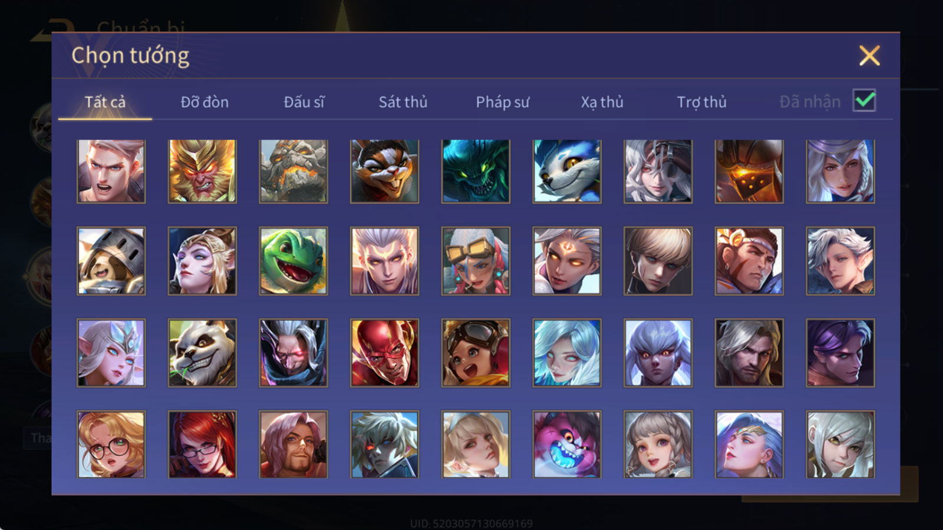Viewport: 943px width, 530px height.
Task: Pick the dark green monster hero
Action: point(476,171)
